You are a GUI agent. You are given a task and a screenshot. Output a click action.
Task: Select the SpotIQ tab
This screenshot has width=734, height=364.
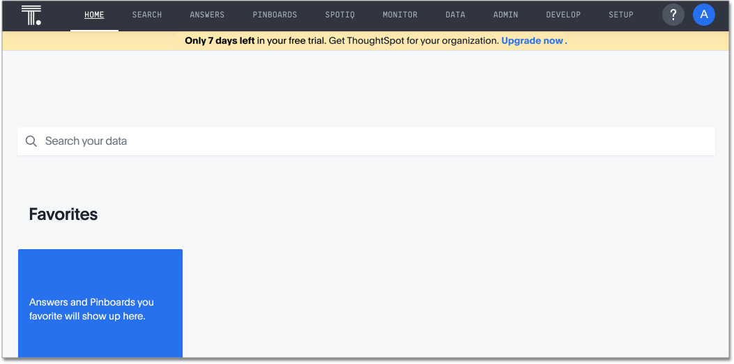(x=339, y=15)
